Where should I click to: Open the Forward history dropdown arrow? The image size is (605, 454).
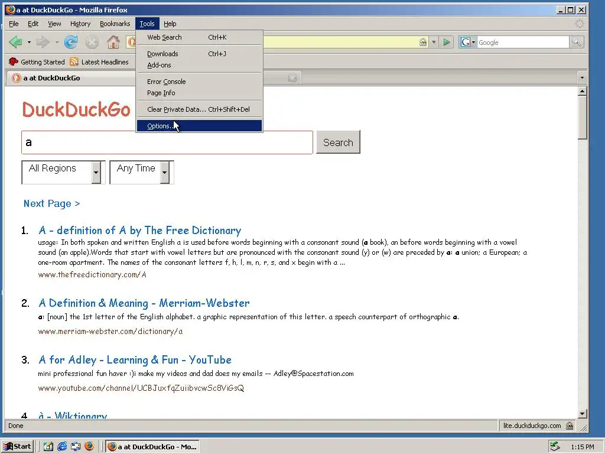click(x=57, y=42)
